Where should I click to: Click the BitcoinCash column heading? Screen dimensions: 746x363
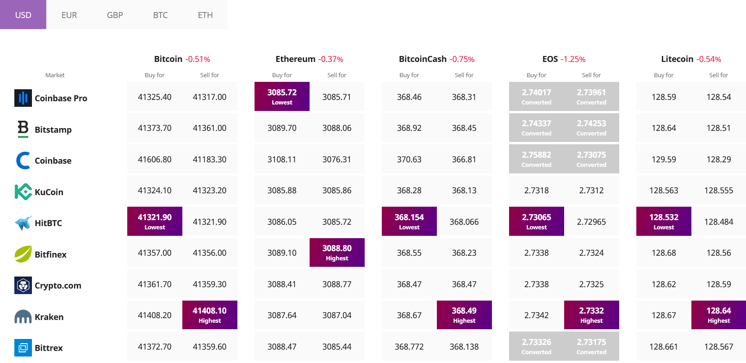423,59
